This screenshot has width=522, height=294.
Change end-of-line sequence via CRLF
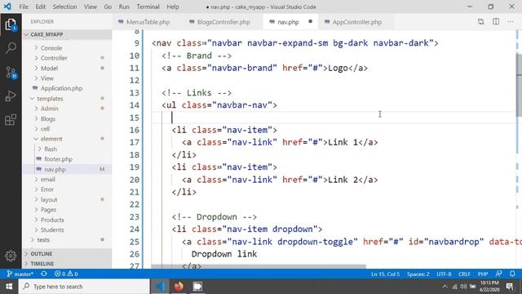[x=464, y=274]
